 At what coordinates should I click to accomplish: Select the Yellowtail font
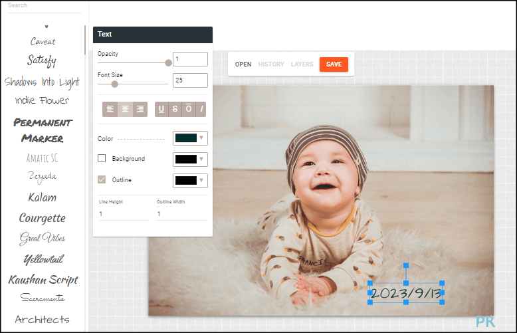pyautogui.click(x=43, y=259)
